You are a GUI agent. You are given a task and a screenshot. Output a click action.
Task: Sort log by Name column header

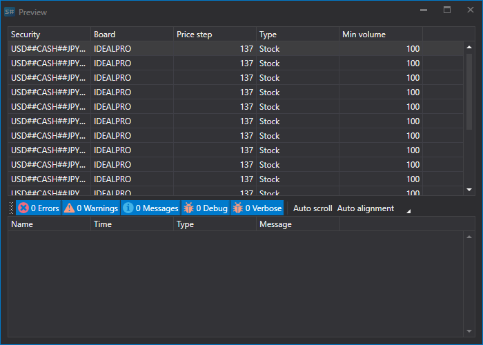[49, 224]
